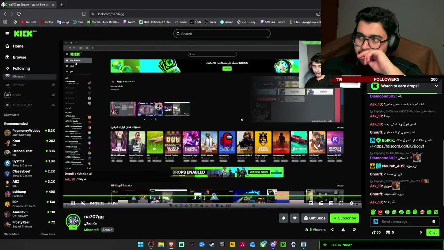The width and height of the screenshot is (444, 250).
Task: Open Classybeef recommended channel
Action: [29, 173]
